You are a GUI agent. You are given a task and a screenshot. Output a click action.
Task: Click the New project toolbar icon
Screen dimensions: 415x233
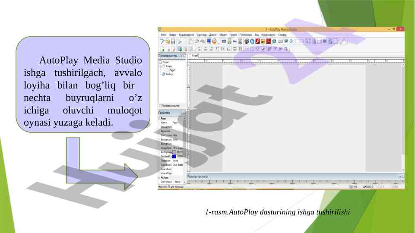tap(162, 41)
